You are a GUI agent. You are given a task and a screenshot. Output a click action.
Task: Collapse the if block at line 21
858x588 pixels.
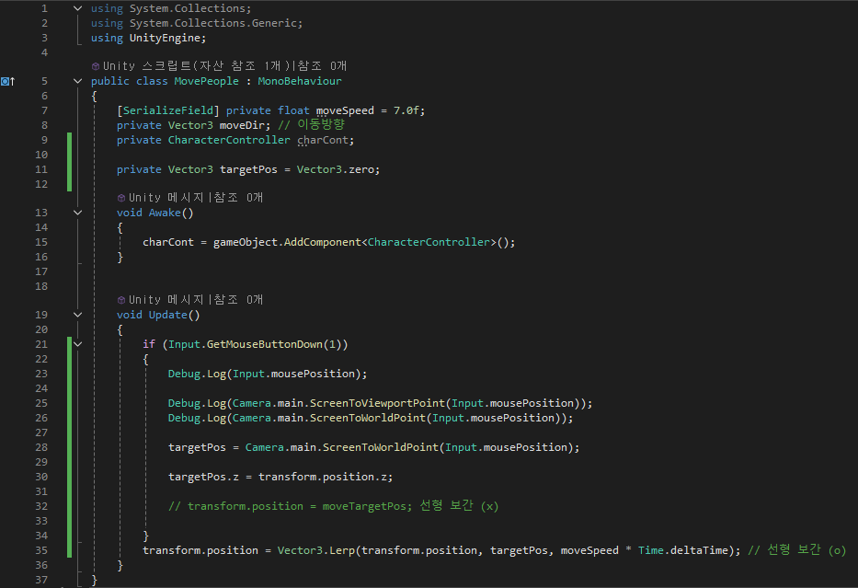(x=77, y=344)
